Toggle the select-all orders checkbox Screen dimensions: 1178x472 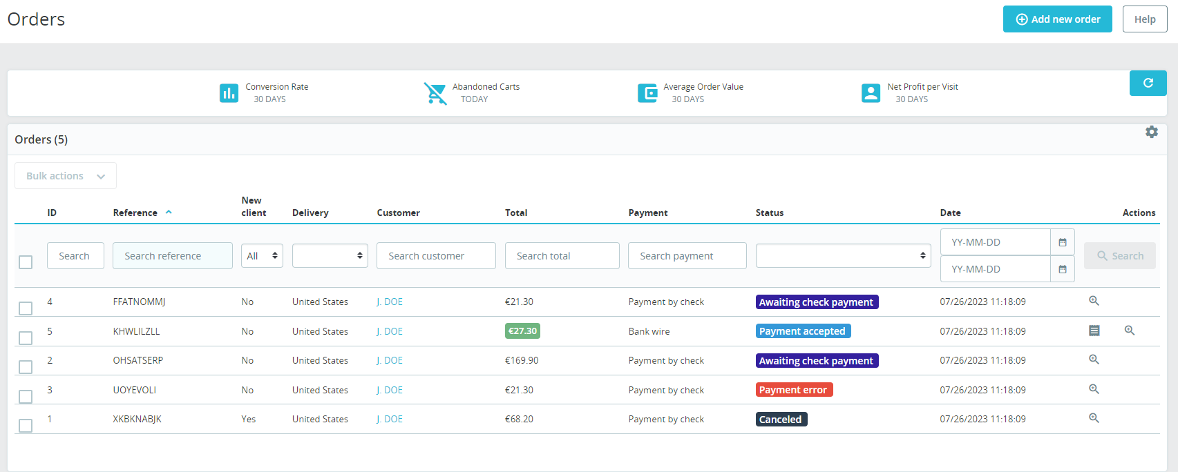(26, 262)
